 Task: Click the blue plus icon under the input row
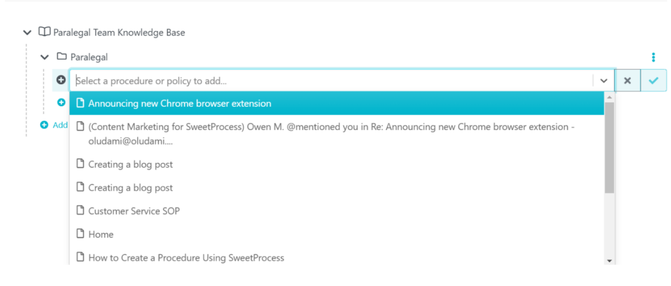point(61,102)
